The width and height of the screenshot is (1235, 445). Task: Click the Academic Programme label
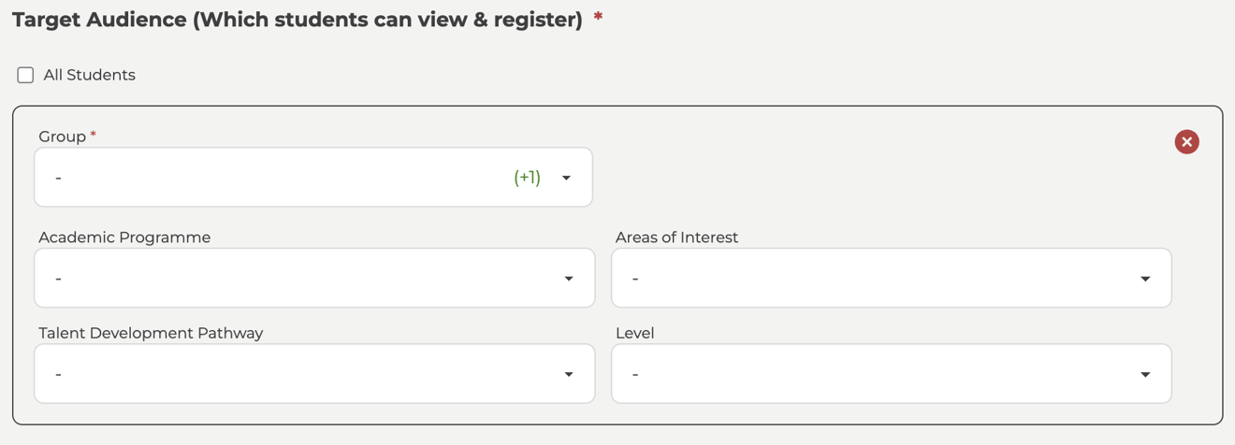pyautogui.click(x=124, y=237)
